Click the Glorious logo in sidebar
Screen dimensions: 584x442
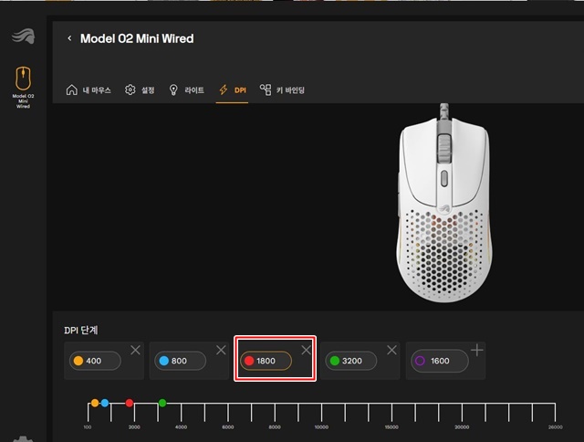click(23, 37)
